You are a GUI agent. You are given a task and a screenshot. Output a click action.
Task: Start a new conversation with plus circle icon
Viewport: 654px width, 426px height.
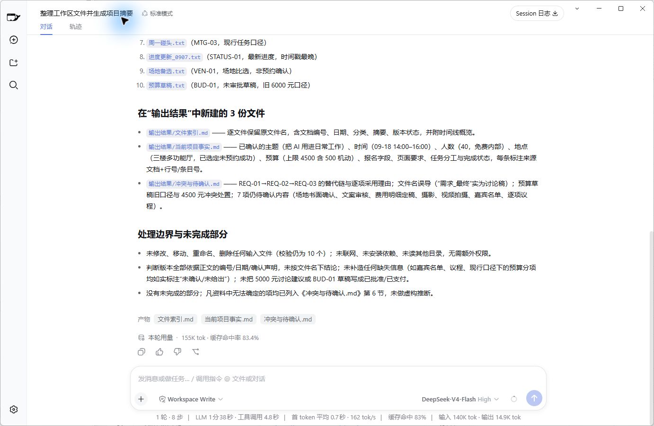pyautogui.click(x=14, y=40)
